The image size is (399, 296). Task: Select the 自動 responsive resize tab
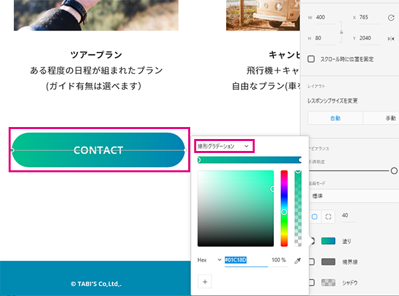click(335, 118)
